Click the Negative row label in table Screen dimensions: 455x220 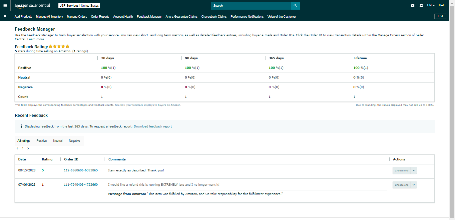tap(25, 87)
